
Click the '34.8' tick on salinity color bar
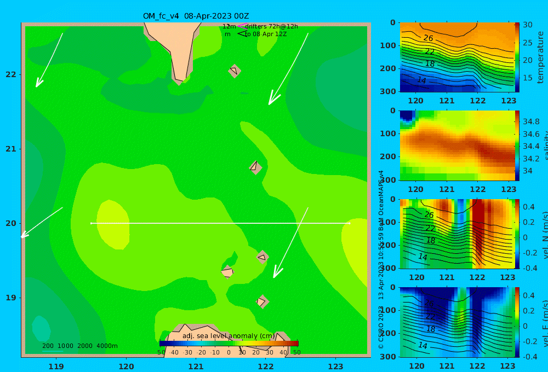point(531,121)
